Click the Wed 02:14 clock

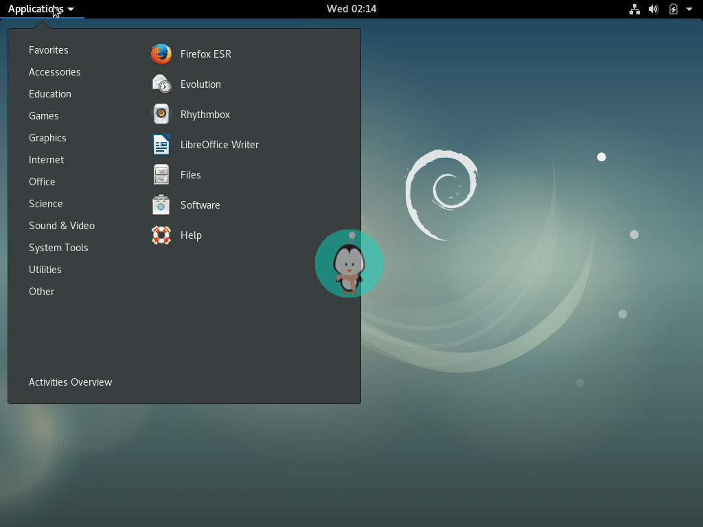pos(351,9)
